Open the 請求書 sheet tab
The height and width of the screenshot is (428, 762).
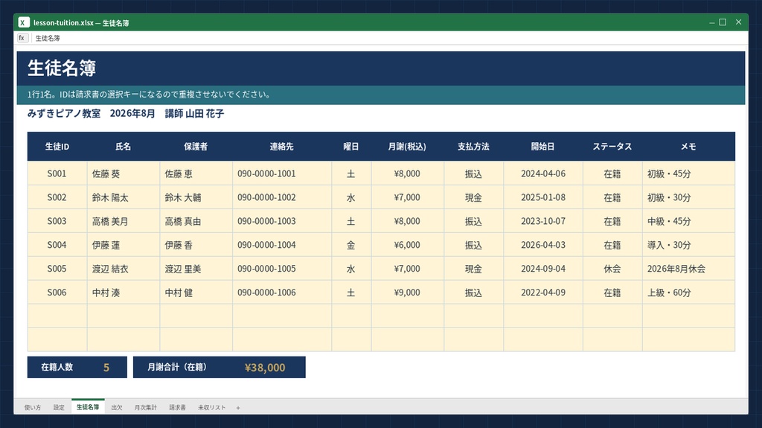[x=177, y=408]
